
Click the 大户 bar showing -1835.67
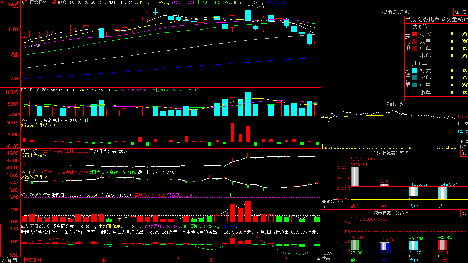click(414, 191)
